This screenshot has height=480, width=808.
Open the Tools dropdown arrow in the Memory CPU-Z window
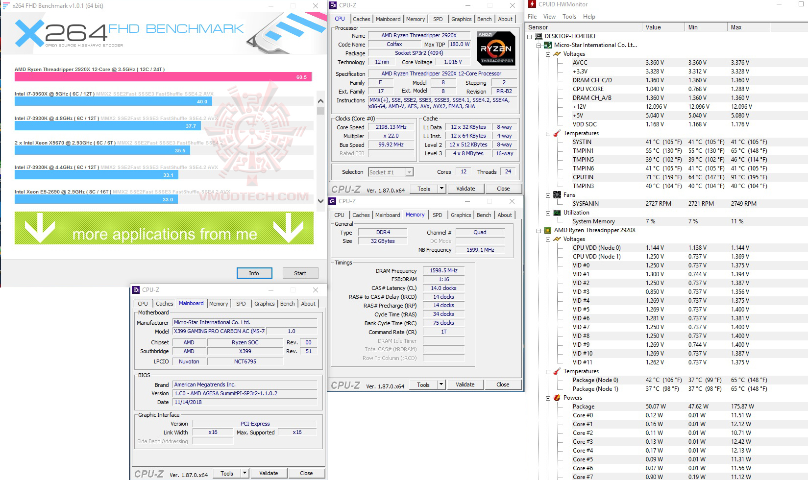pyautogui.click(x=441, y=384)
